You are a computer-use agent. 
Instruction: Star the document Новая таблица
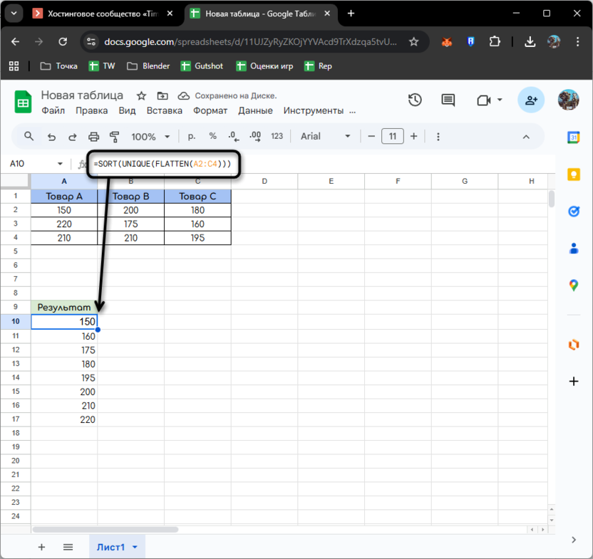coord(141,96)
